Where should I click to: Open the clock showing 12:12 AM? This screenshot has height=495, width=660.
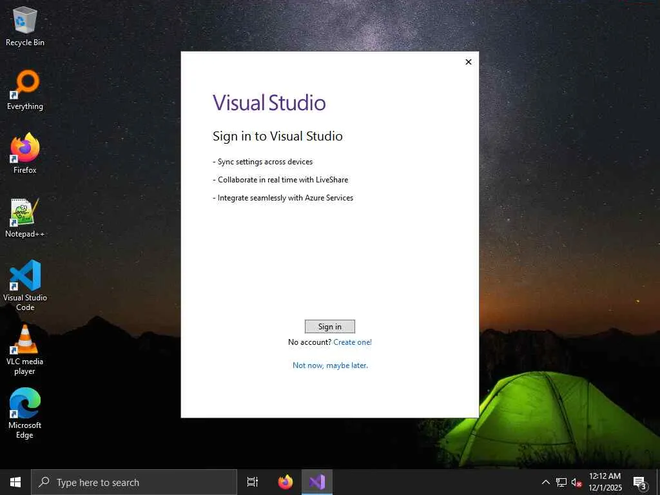point(605,482)
